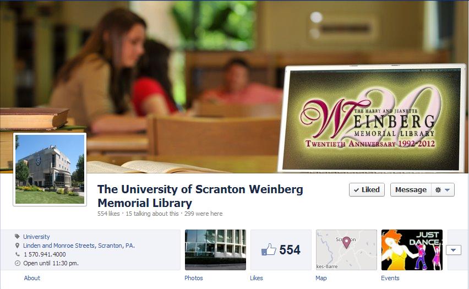Open the dropdown arrow next to gear
Viewport: 469px width, 289px height.
pos(448,190)
